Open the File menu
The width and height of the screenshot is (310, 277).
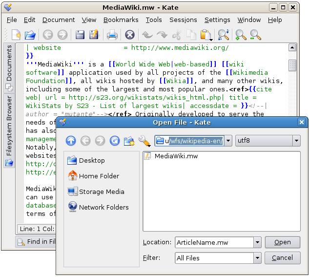click(x=12, y=20)
